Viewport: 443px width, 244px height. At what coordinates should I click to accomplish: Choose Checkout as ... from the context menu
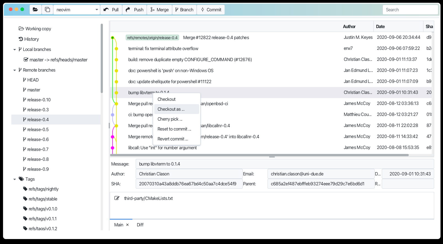coord(177,109)
